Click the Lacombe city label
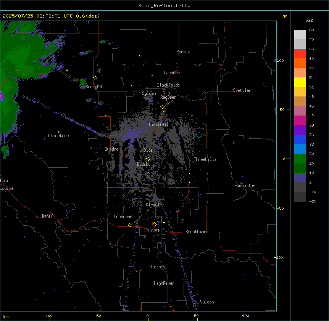 pyautogui.click(x=172, y=73)
